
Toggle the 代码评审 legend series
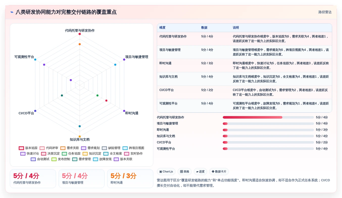(49, 148)
